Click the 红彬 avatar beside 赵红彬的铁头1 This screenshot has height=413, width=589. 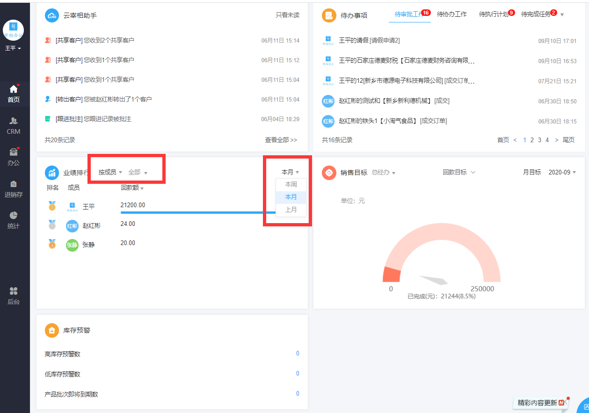click(328, 121)
